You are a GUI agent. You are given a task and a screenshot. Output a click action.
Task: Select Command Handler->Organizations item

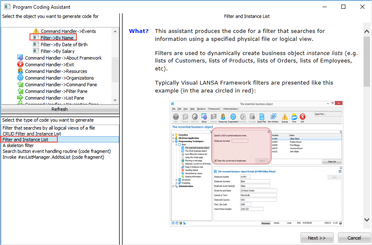59,78
